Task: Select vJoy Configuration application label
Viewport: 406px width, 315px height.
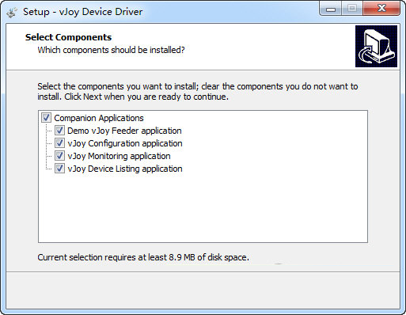Action: pos(125,143)
